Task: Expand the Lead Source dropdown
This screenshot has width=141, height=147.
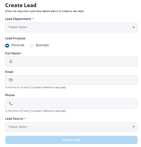Action: (x=71, y=127)
